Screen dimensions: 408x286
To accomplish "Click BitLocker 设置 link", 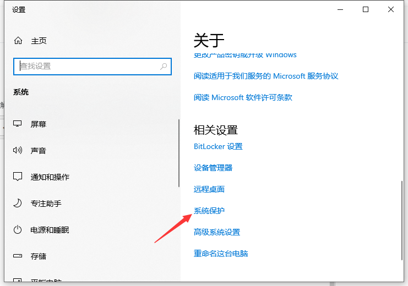I will (218, 146).
